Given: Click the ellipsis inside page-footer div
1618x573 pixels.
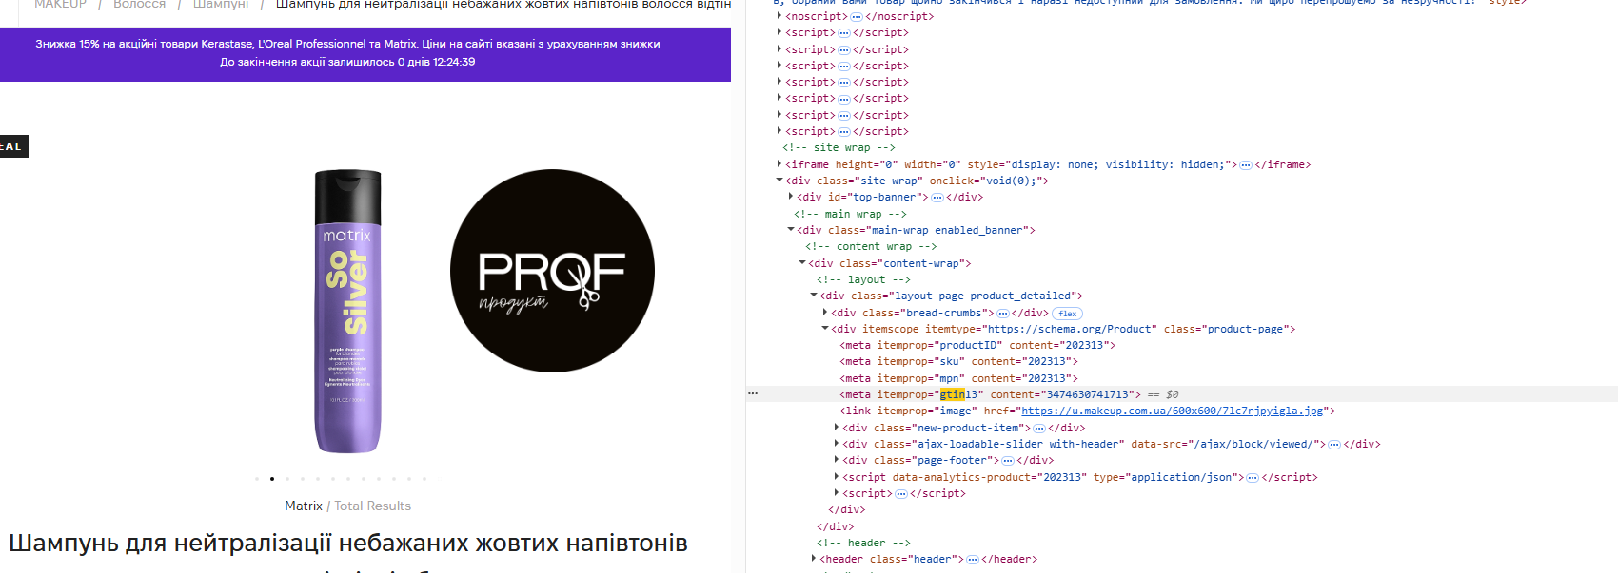Looking at the screenshot, I should pyautogui.click(x=1008, y=461).
